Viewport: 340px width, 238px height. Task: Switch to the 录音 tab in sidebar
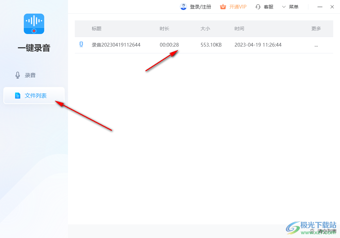click(x=30, y=75)
